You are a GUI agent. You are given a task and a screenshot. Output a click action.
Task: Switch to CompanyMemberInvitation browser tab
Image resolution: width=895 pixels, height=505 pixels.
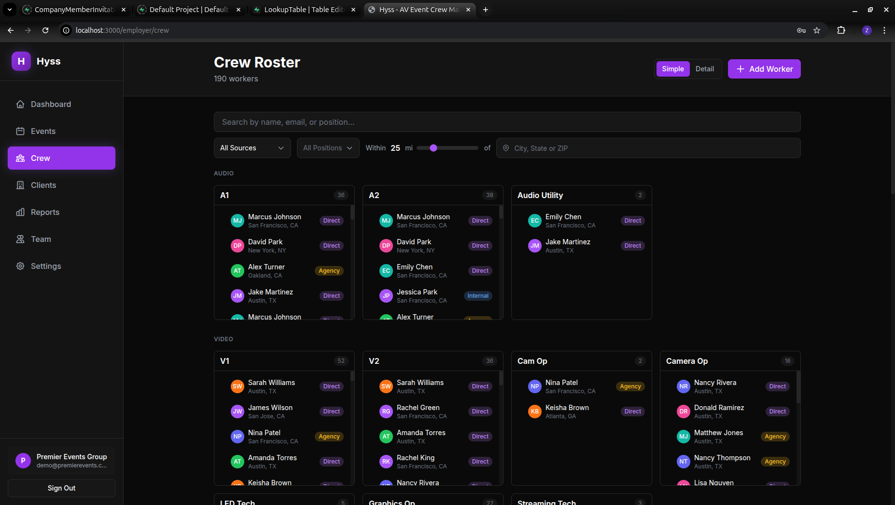coord(74,10)
